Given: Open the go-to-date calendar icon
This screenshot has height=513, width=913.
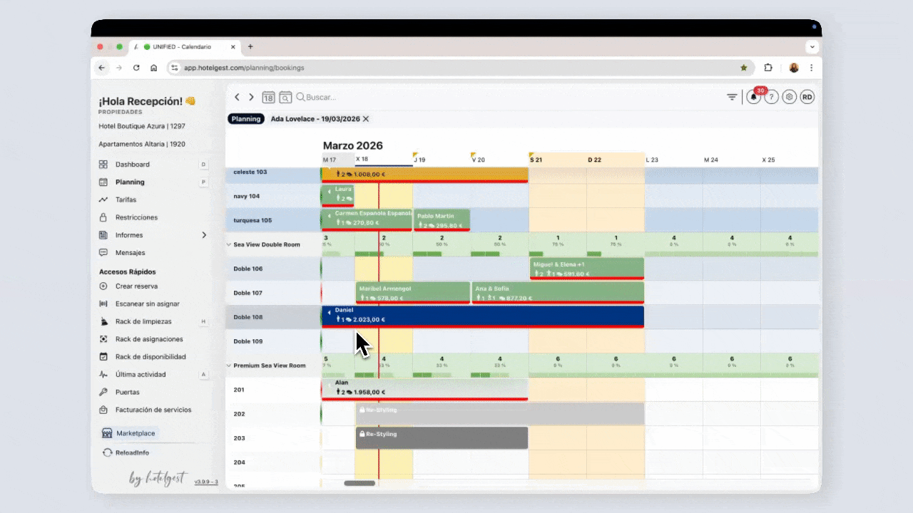Looking at the screenshot, I should pyautogui.click(x=268, y=98).
